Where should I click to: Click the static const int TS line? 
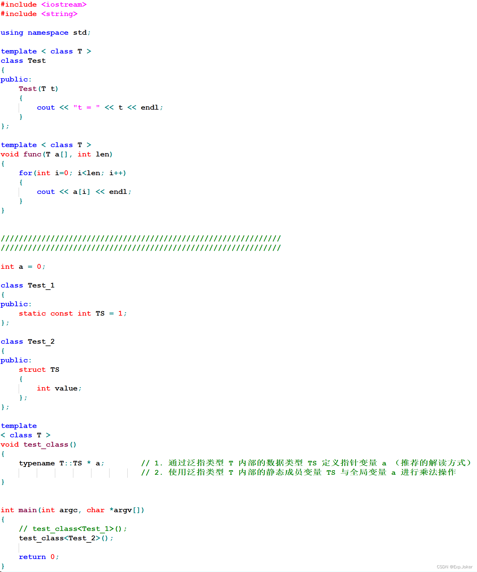click(72, 313)
